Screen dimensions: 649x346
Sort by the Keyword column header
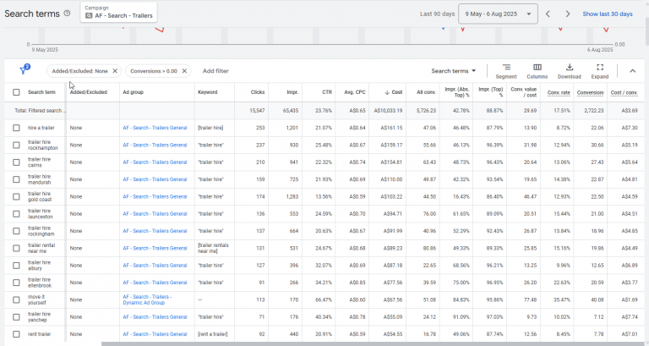tap(207, 92)
